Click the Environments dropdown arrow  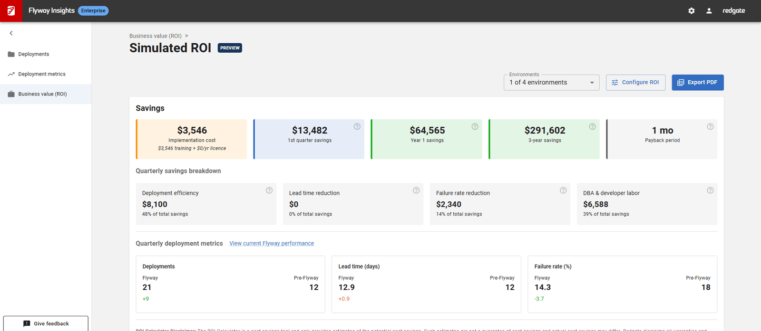tap(592, 83)
